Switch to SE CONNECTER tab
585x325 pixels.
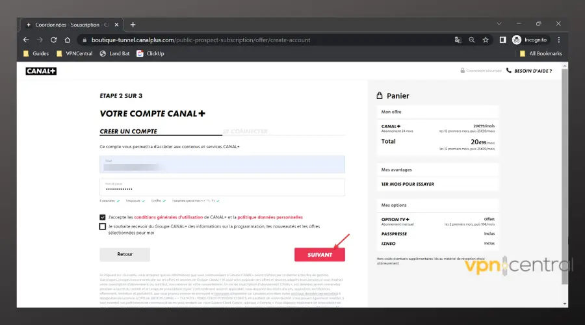pos(245,131)
